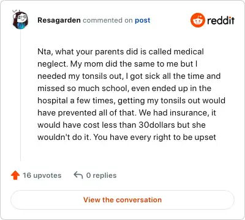This screenshot has height=220, width=245.
Task: Click the "View the conversation" button
Action: pos(123,200)
